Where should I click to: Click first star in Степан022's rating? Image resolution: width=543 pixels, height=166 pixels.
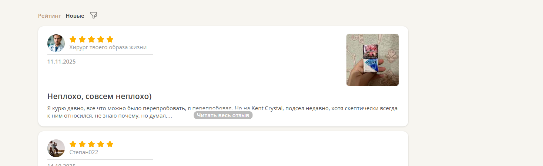point(73,144)
